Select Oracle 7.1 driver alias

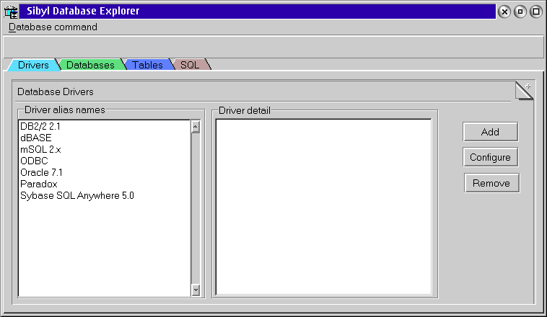[105, 172]
